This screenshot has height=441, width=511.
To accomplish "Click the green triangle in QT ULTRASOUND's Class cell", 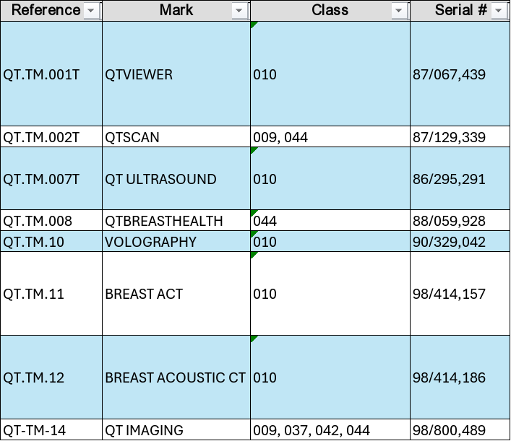I will (x=254, y=151).
